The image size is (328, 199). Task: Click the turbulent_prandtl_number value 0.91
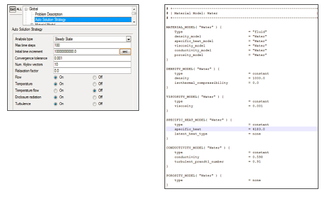point(256,162)
